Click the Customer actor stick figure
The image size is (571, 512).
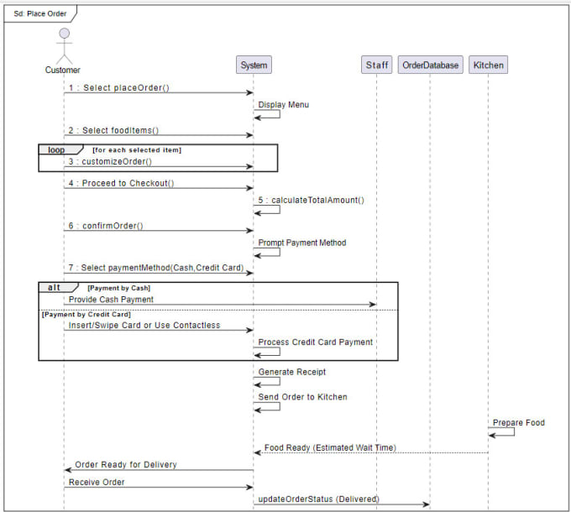point(64,46)
